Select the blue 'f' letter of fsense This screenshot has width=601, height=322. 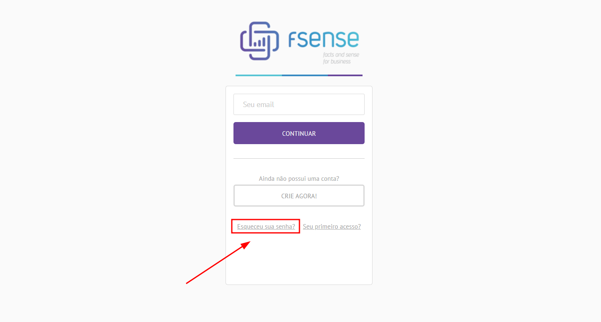click(292, 40)
